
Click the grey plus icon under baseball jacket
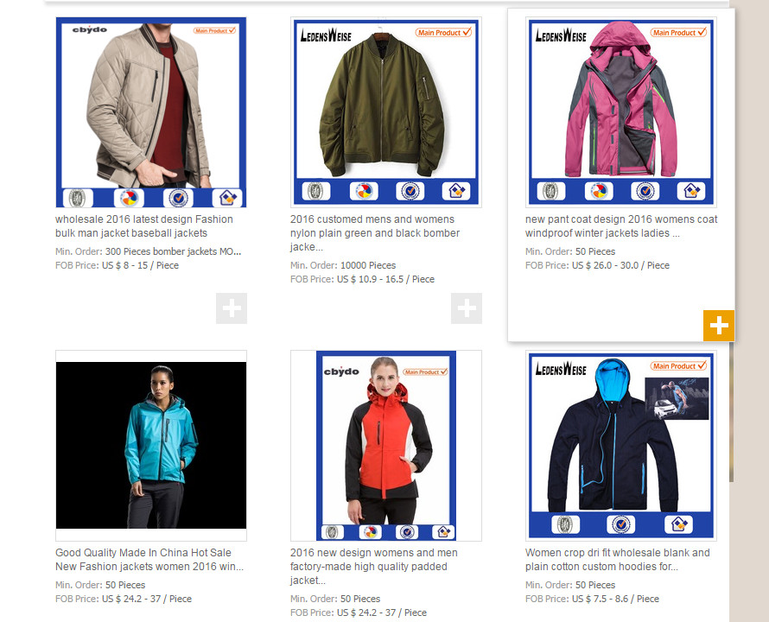(232, 308)
